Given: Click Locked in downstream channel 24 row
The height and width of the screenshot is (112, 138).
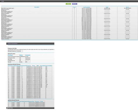Looking at the screenshot, I should tap(13, 98).
